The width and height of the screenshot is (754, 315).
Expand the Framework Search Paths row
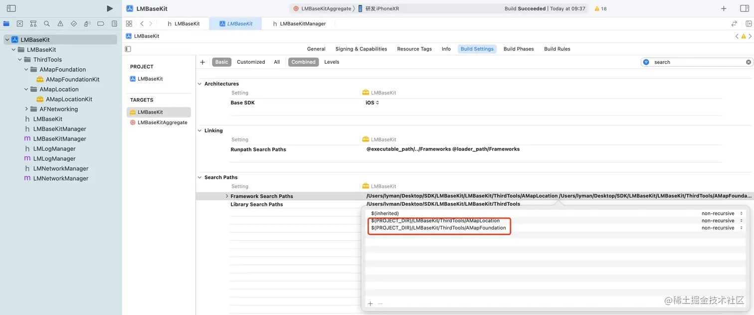click(x=227, y=196)
